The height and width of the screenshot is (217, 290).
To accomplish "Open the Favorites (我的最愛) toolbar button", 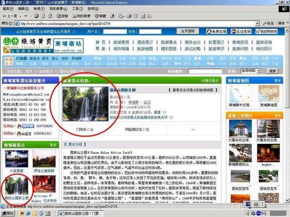I will click(x=81, y=16).
